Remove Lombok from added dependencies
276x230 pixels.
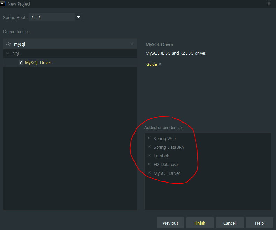click(149, 155)
